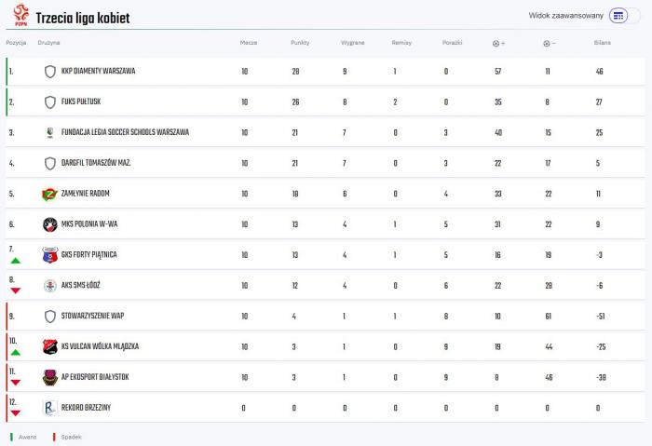Click Zamłynie Radom team crest

point(50,194)
